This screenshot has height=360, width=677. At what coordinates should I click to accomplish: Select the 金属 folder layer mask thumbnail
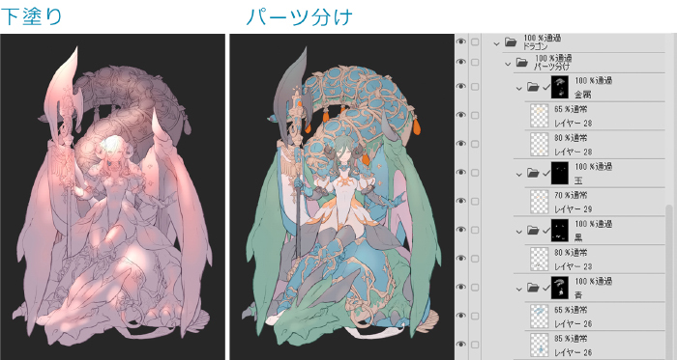560,88
